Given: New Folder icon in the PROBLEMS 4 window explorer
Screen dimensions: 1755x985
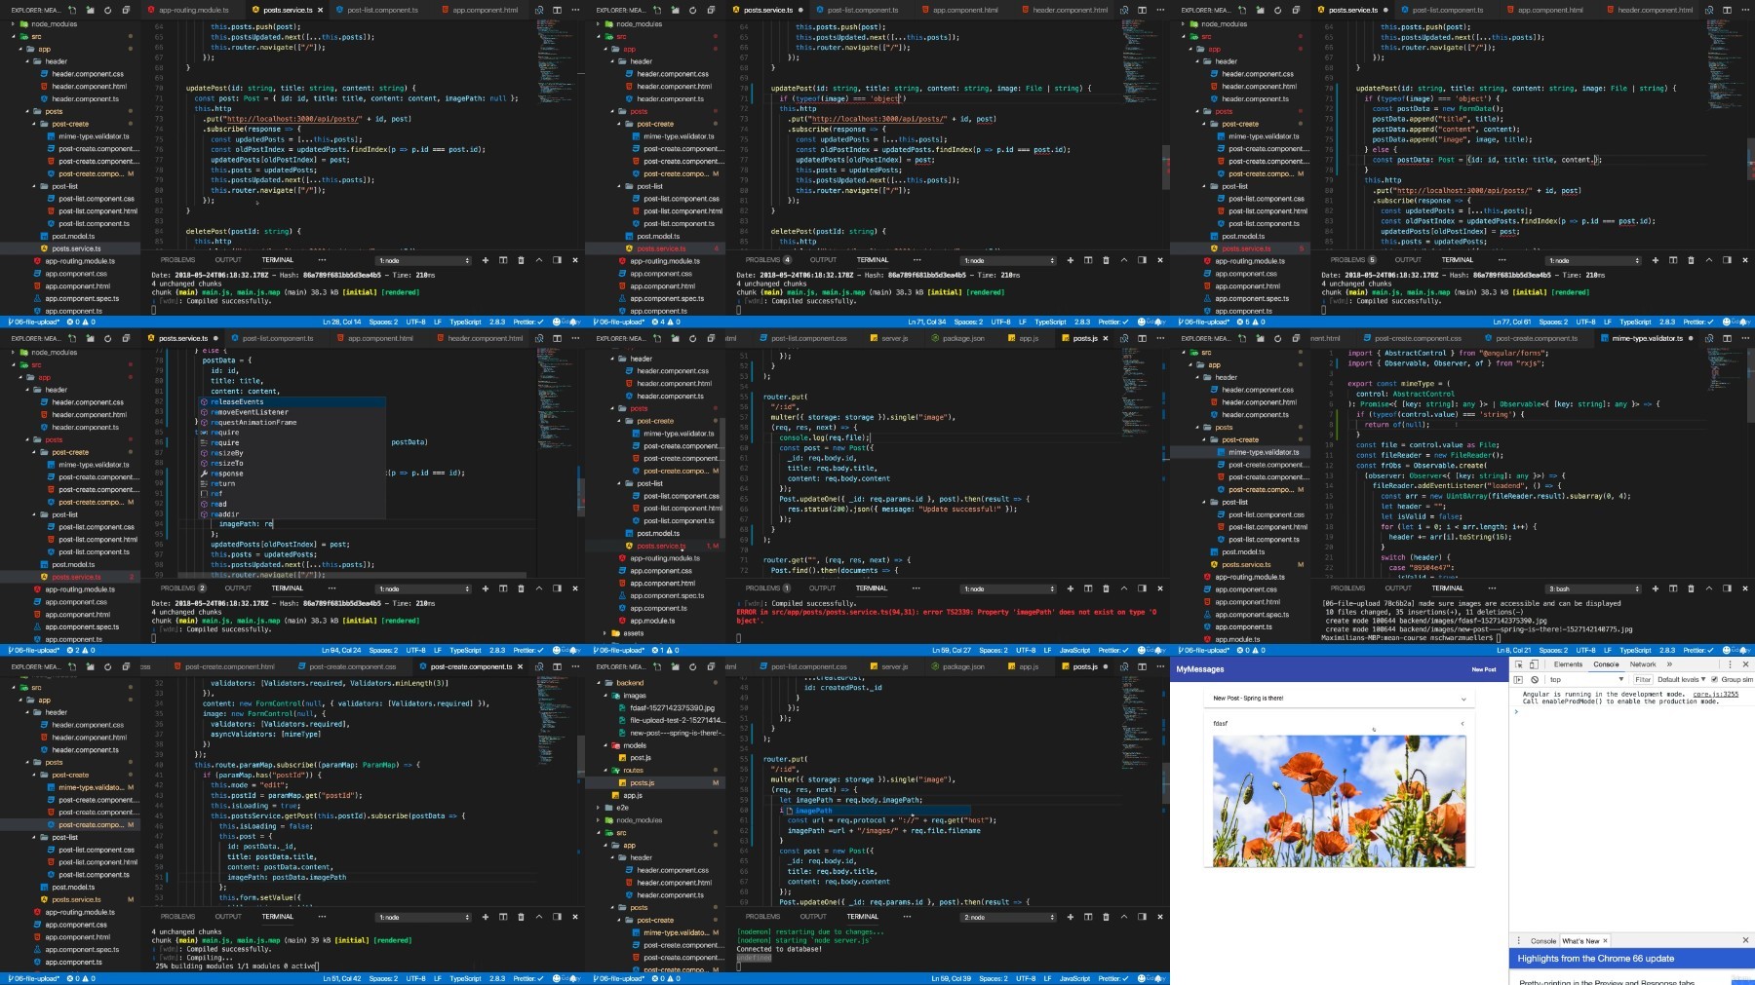Looking at the screenshot, I should tap(675, 10).
